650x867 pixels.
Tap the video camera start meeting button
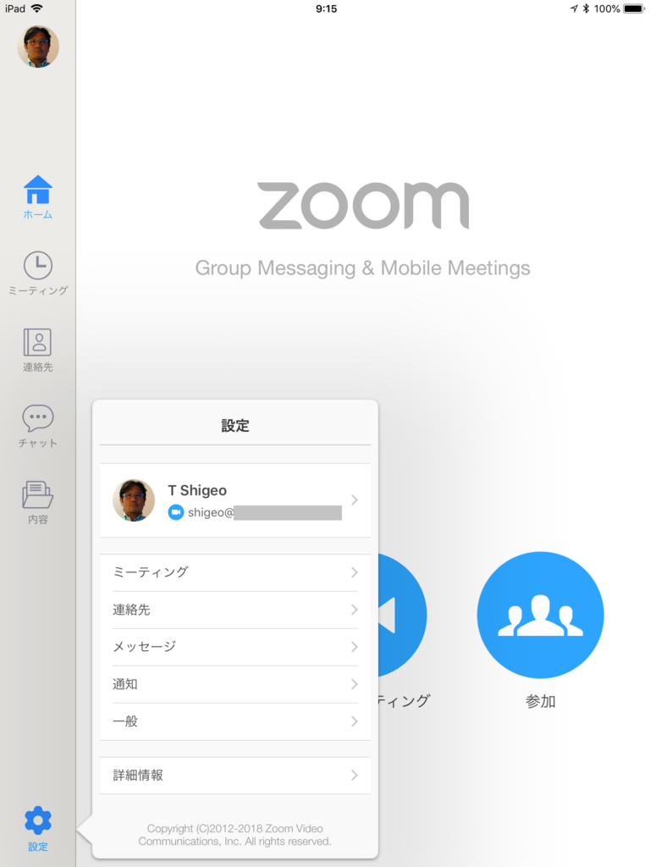pos(402,615)
